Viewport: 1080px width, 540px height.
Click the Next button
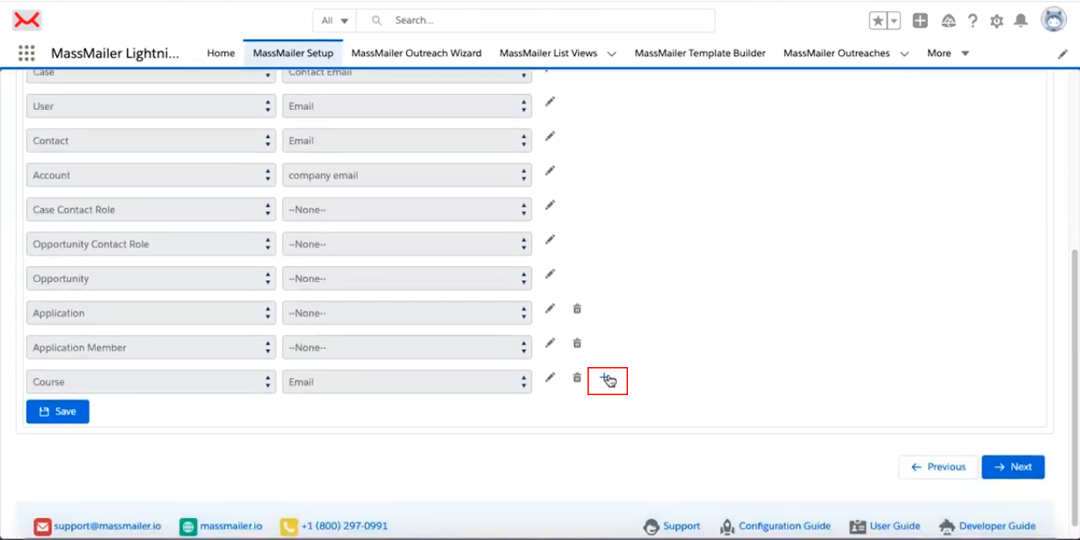point(1013,467)
